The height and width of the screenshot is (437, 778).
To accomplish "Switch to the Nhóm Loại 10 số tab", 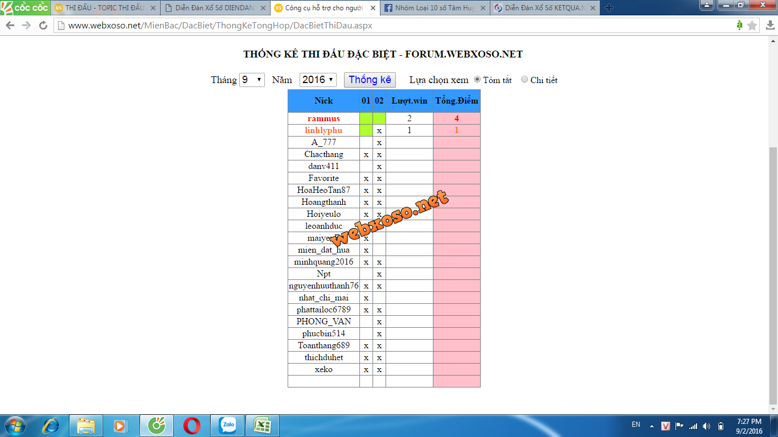I will (x=434, y=8).
